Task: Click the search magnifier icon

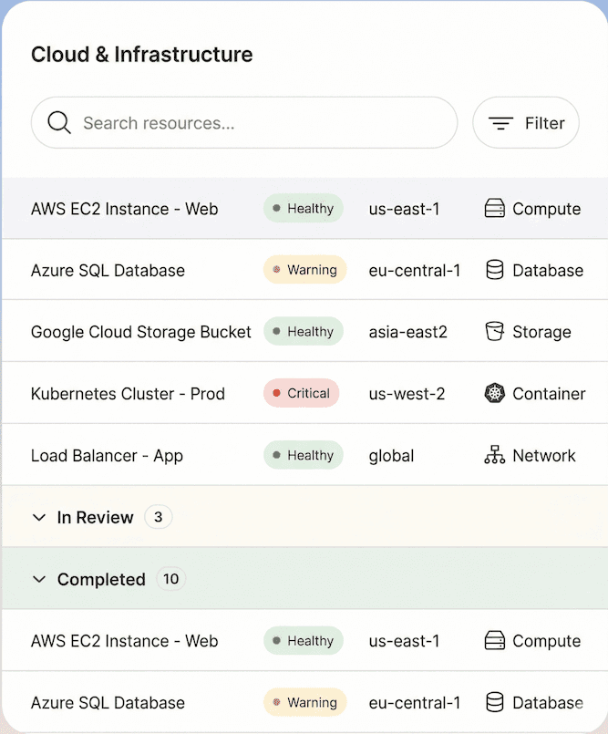Action: click(x=57, y=122)
